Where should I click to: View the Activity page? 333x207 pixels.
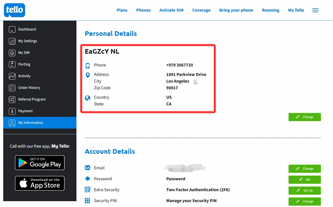pyautogui.click(x=24, y=76)
